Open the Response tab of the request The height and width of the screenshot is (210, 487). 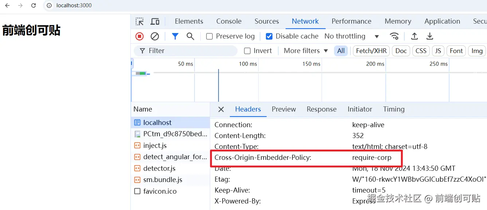pyautogui.click(x=321, y=109)
